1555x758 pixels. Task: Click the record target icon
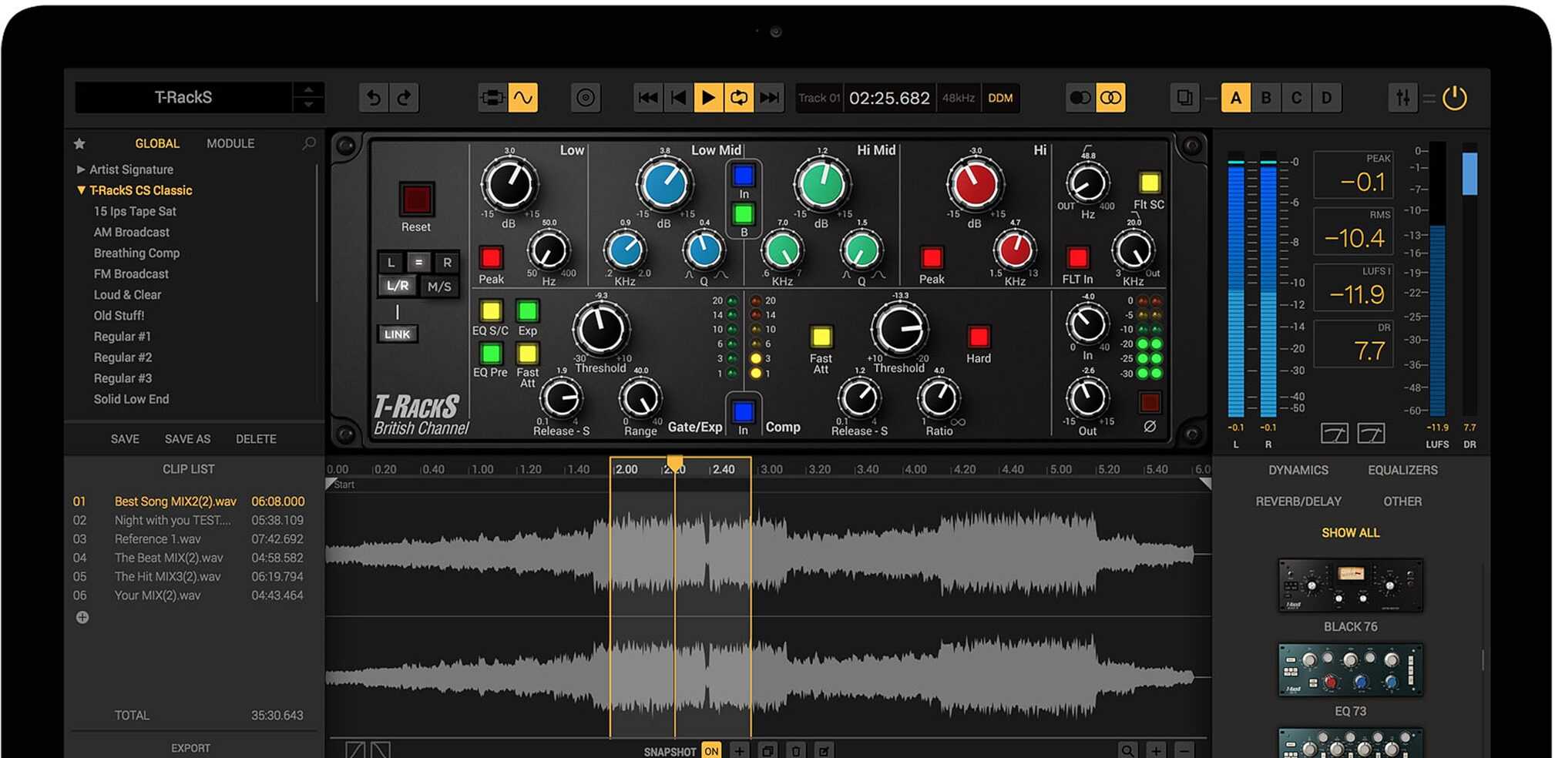pos(586,98)
